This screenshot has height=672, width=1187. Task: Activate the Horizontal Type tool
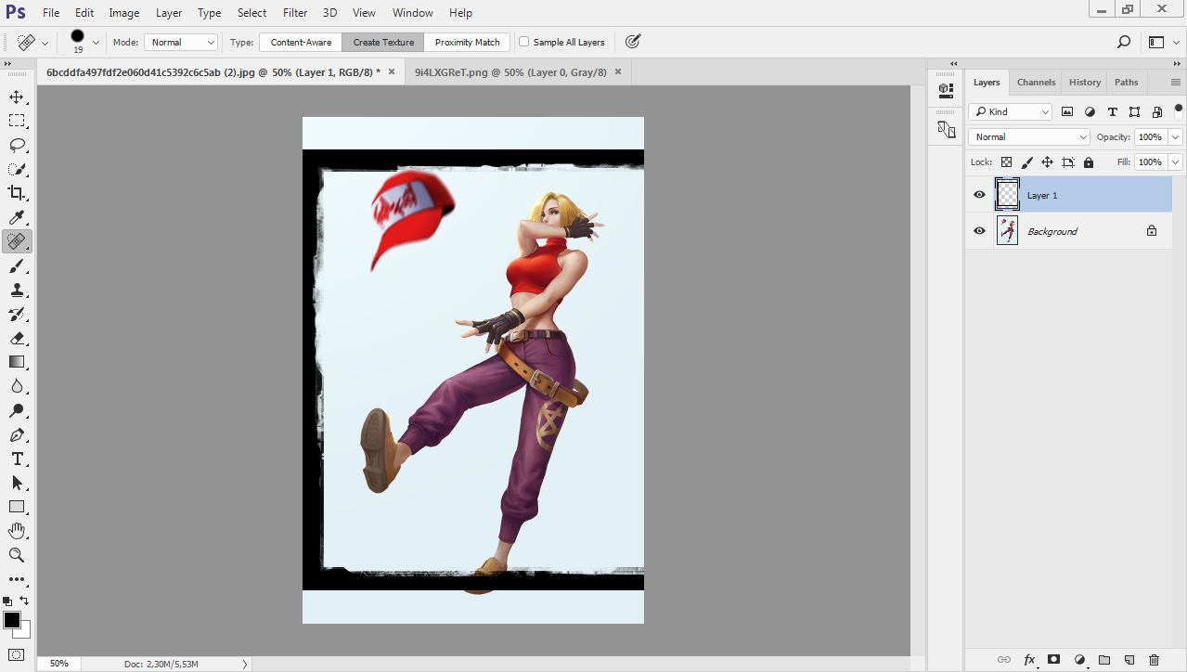point(17,459)
